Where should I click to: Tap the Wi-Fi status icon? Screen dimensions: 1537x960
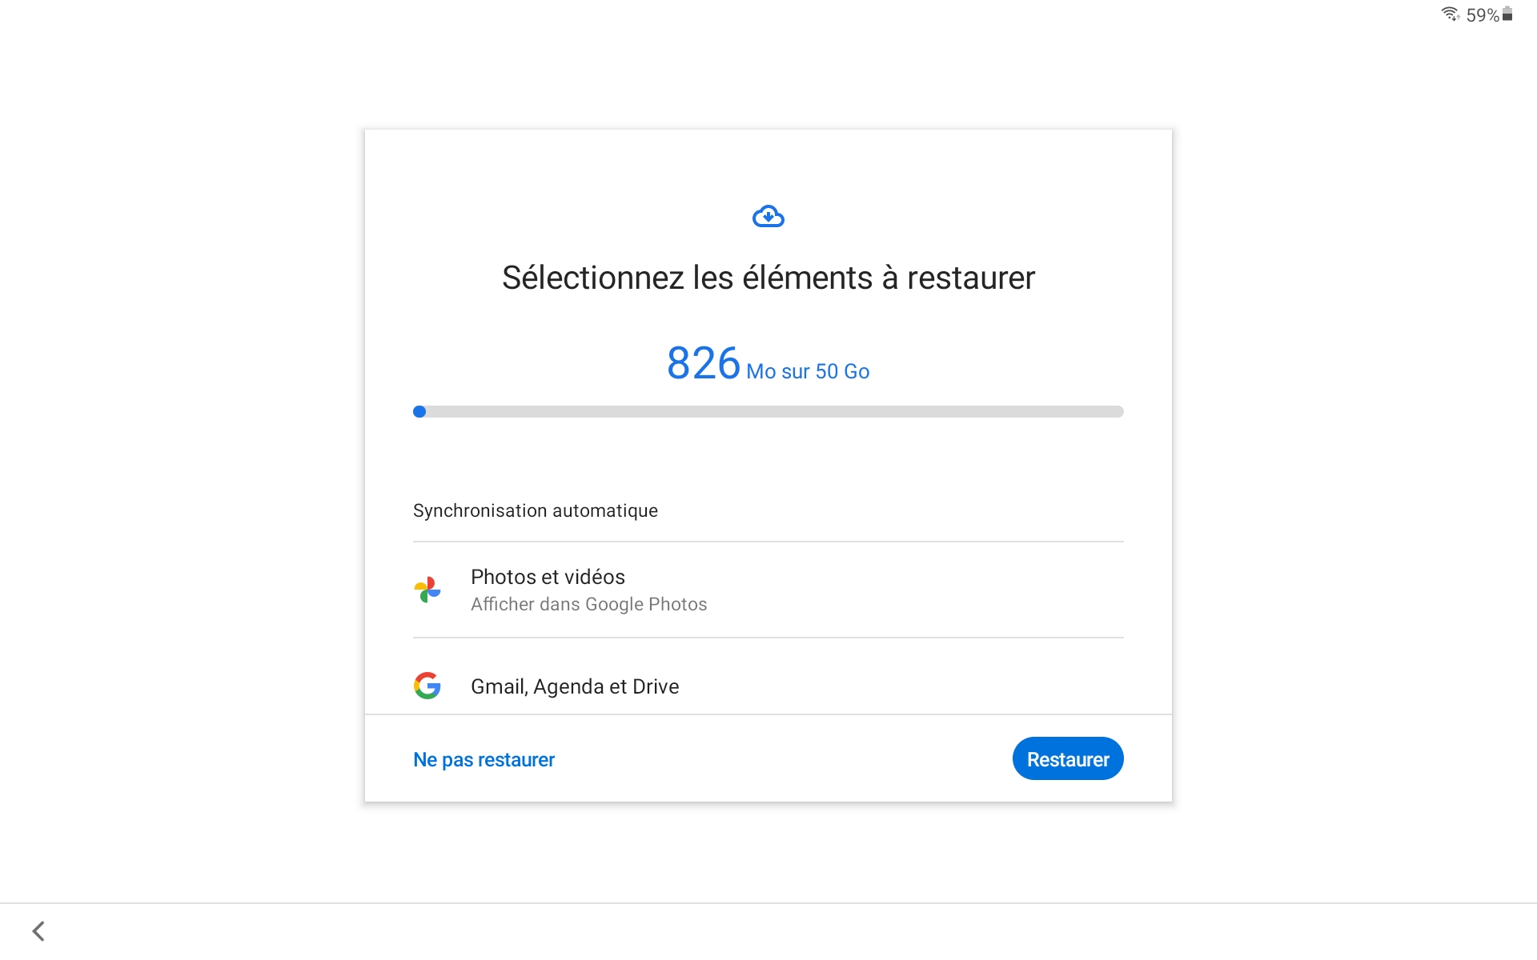1450,14
